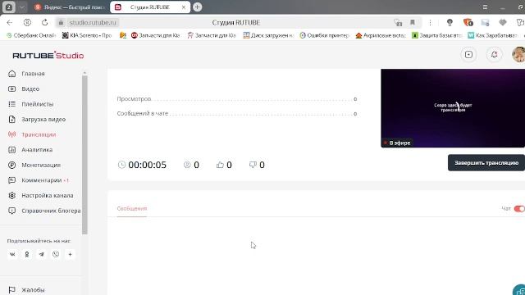The width and height of the screenshot is (525, 295).
Task: Select Трансляции in the sidebar
Action: click(x=39, y=134)
